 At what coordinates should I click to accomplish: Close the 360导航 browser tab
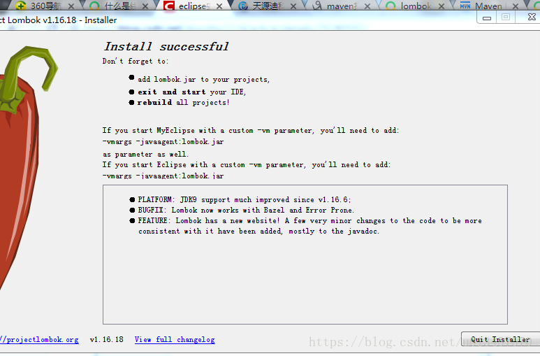[71, 6]
